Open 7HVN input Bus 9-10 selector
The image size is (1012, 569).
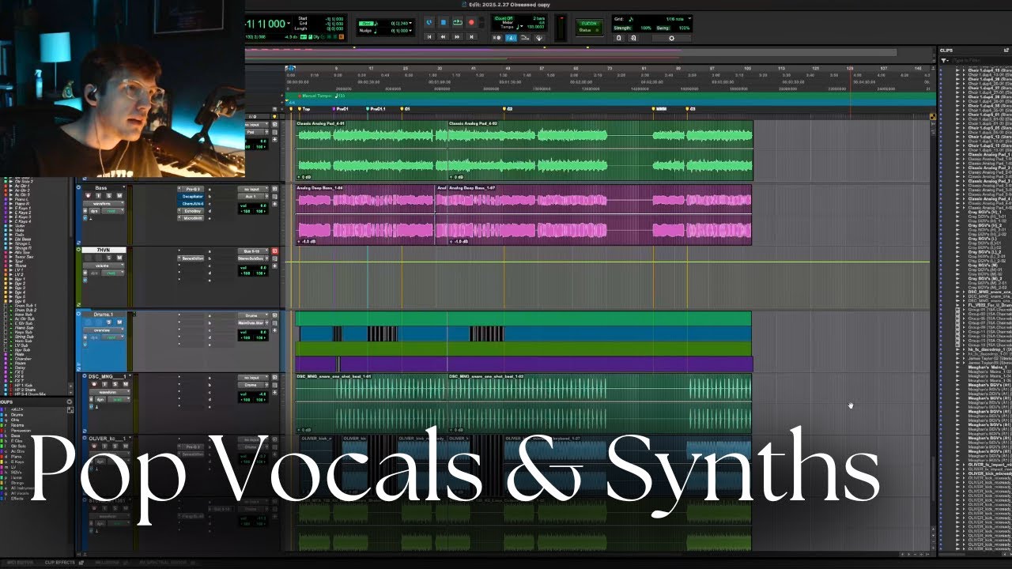click(253, 251)
